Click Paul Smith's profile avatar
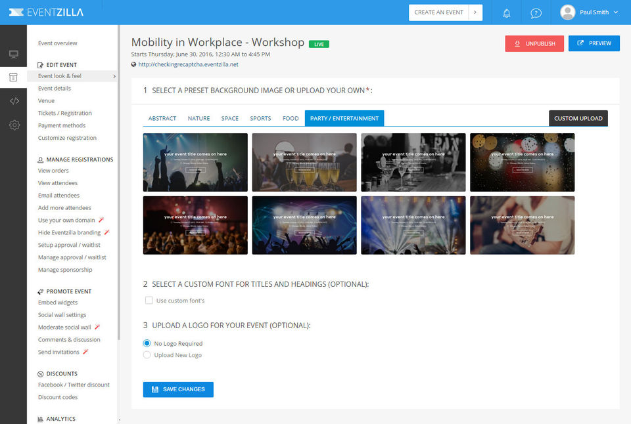Viewport: 631px width, 424px height. (x=567, y=12)
